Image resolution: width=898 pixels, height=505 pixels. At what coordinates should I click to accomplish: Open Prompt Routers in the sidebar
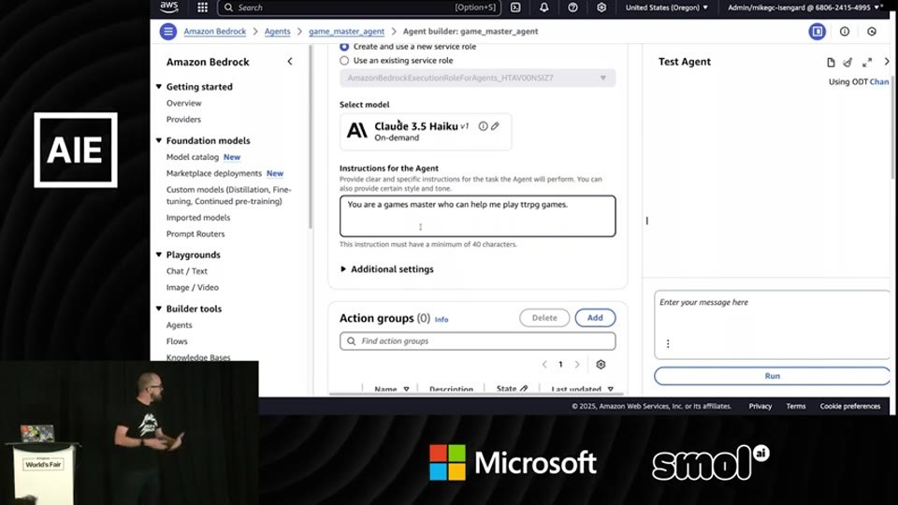(x=196, y=234)
